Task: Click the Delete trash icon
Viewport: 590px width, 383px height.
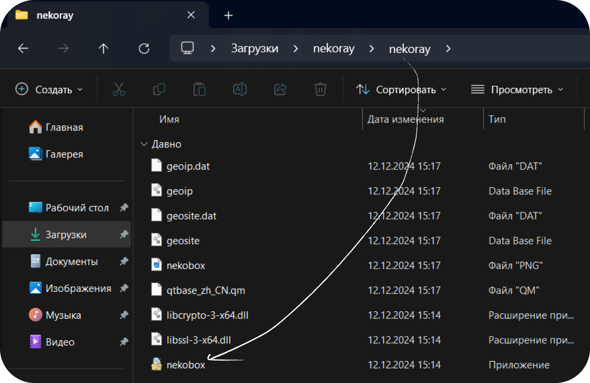Action: coord(320,89)
